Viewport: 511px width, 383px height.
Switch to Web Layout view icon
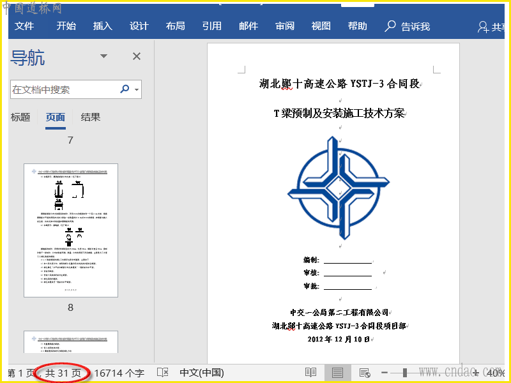[x=365, y=373]
